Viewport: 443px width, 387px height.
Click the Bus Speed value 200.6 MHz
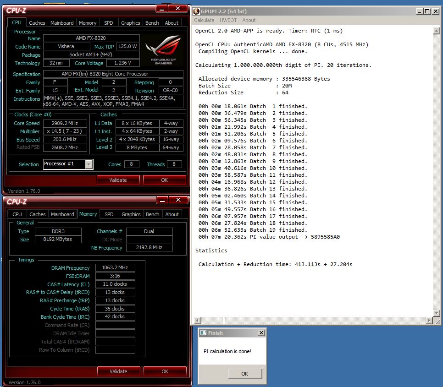(65, 139)
